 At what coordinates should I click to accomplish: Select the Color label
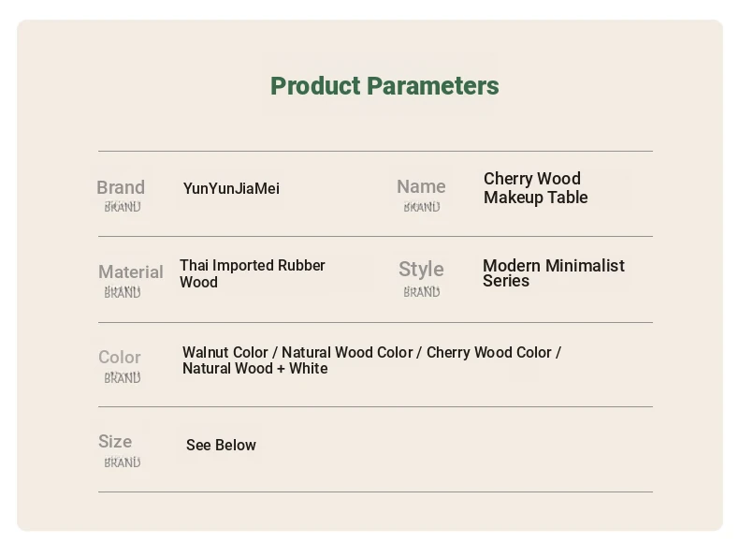pyautogui.click(x=120, y=357)
